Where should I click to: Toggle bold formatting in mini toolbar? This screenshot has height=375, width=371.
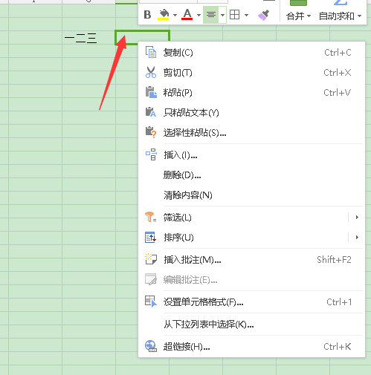pyautogui.click(x=147, y=15)
